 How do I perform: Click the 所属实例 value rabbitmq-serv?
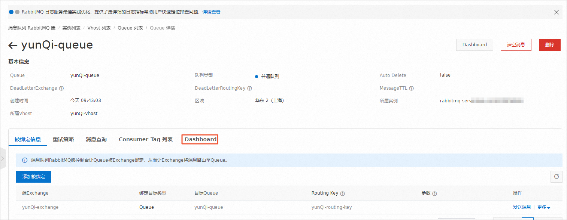coord(482,101)
